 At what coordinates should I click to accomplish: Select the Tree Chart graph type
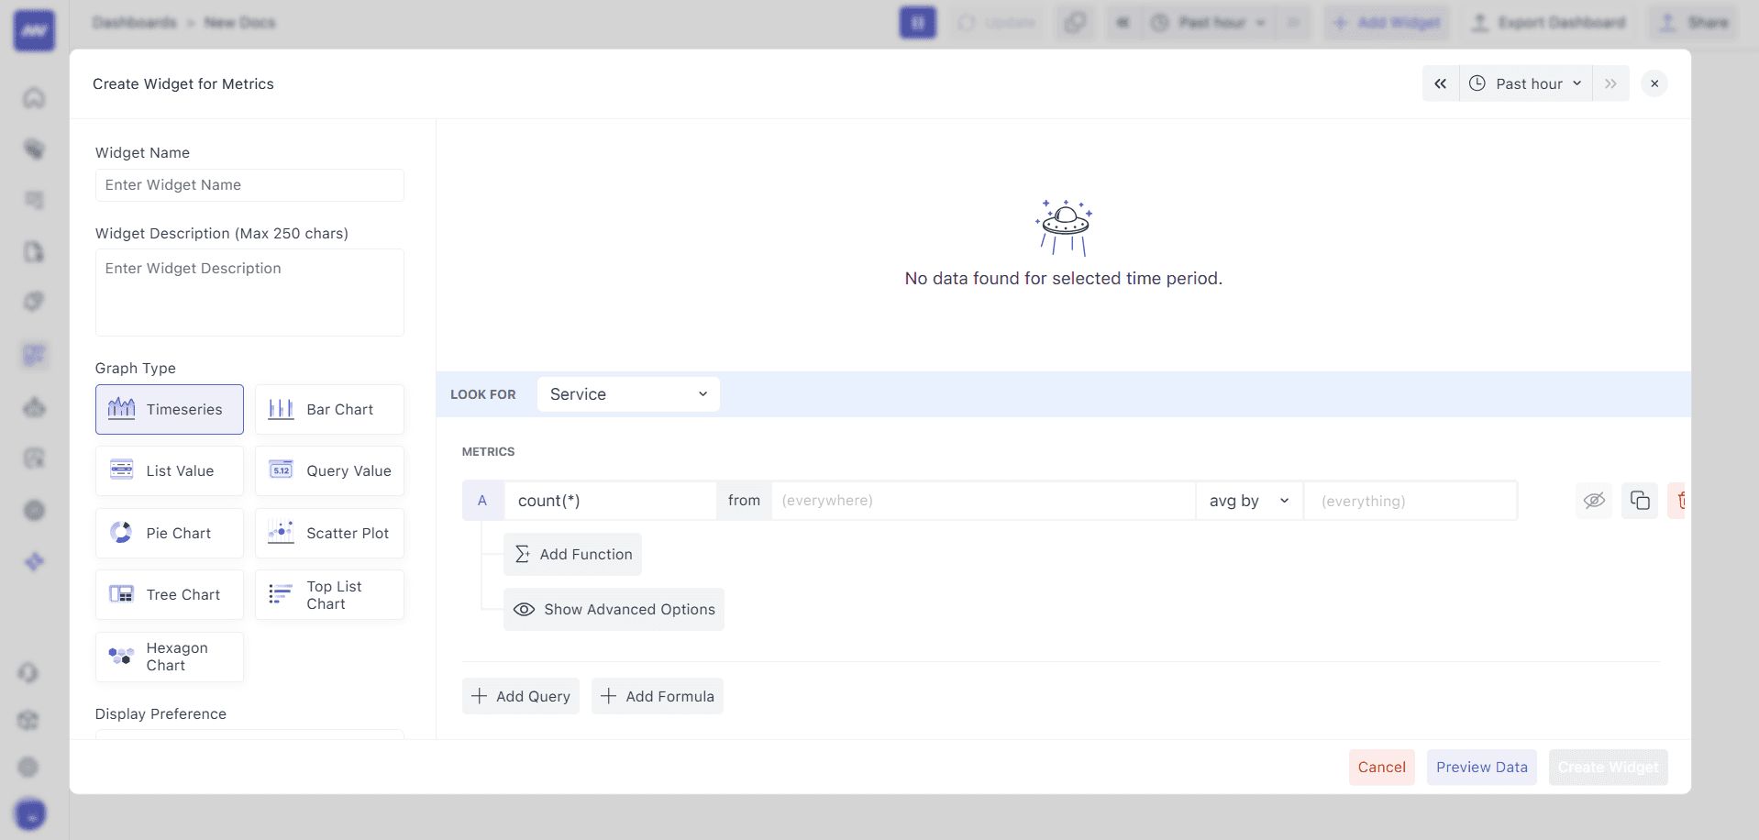[x=169, y=594]
